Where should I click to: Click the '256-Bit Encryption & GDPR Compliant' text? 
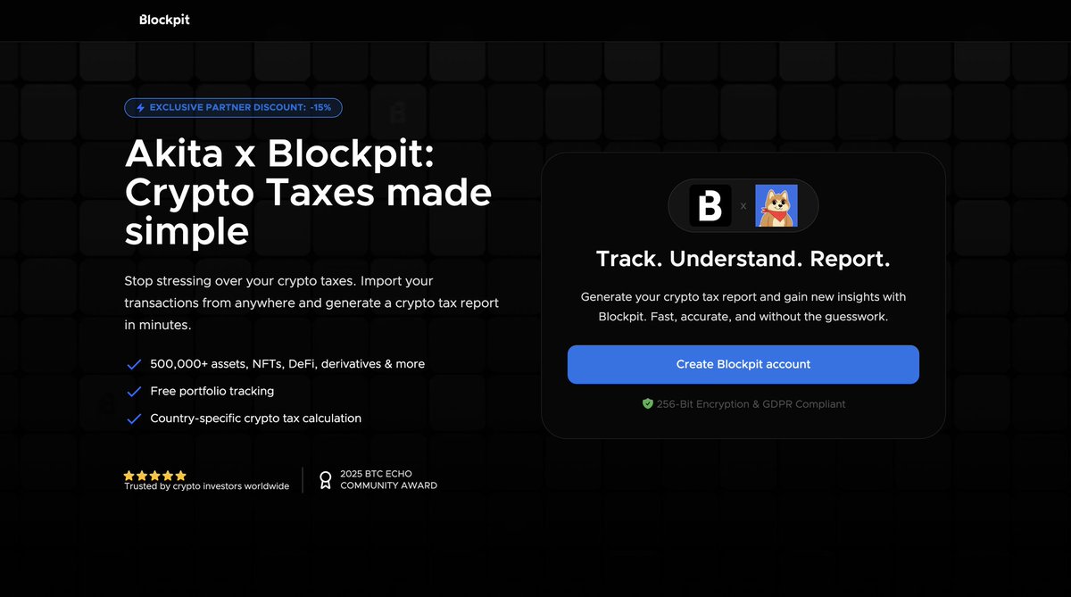(751, 404)
